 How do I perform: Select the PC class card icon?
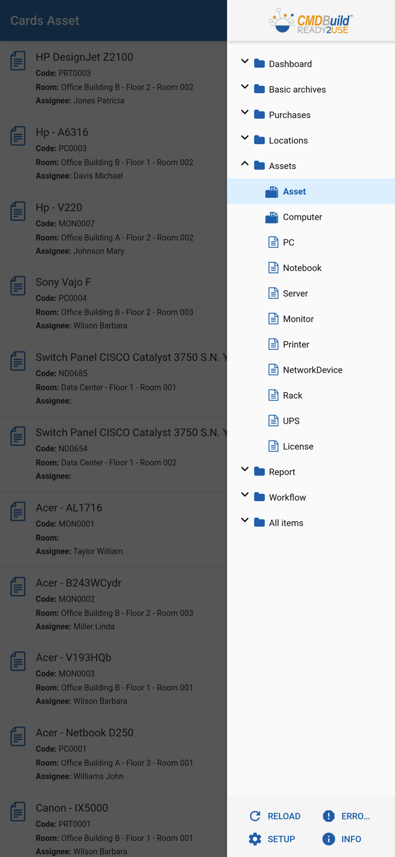[x=273, y=242]
